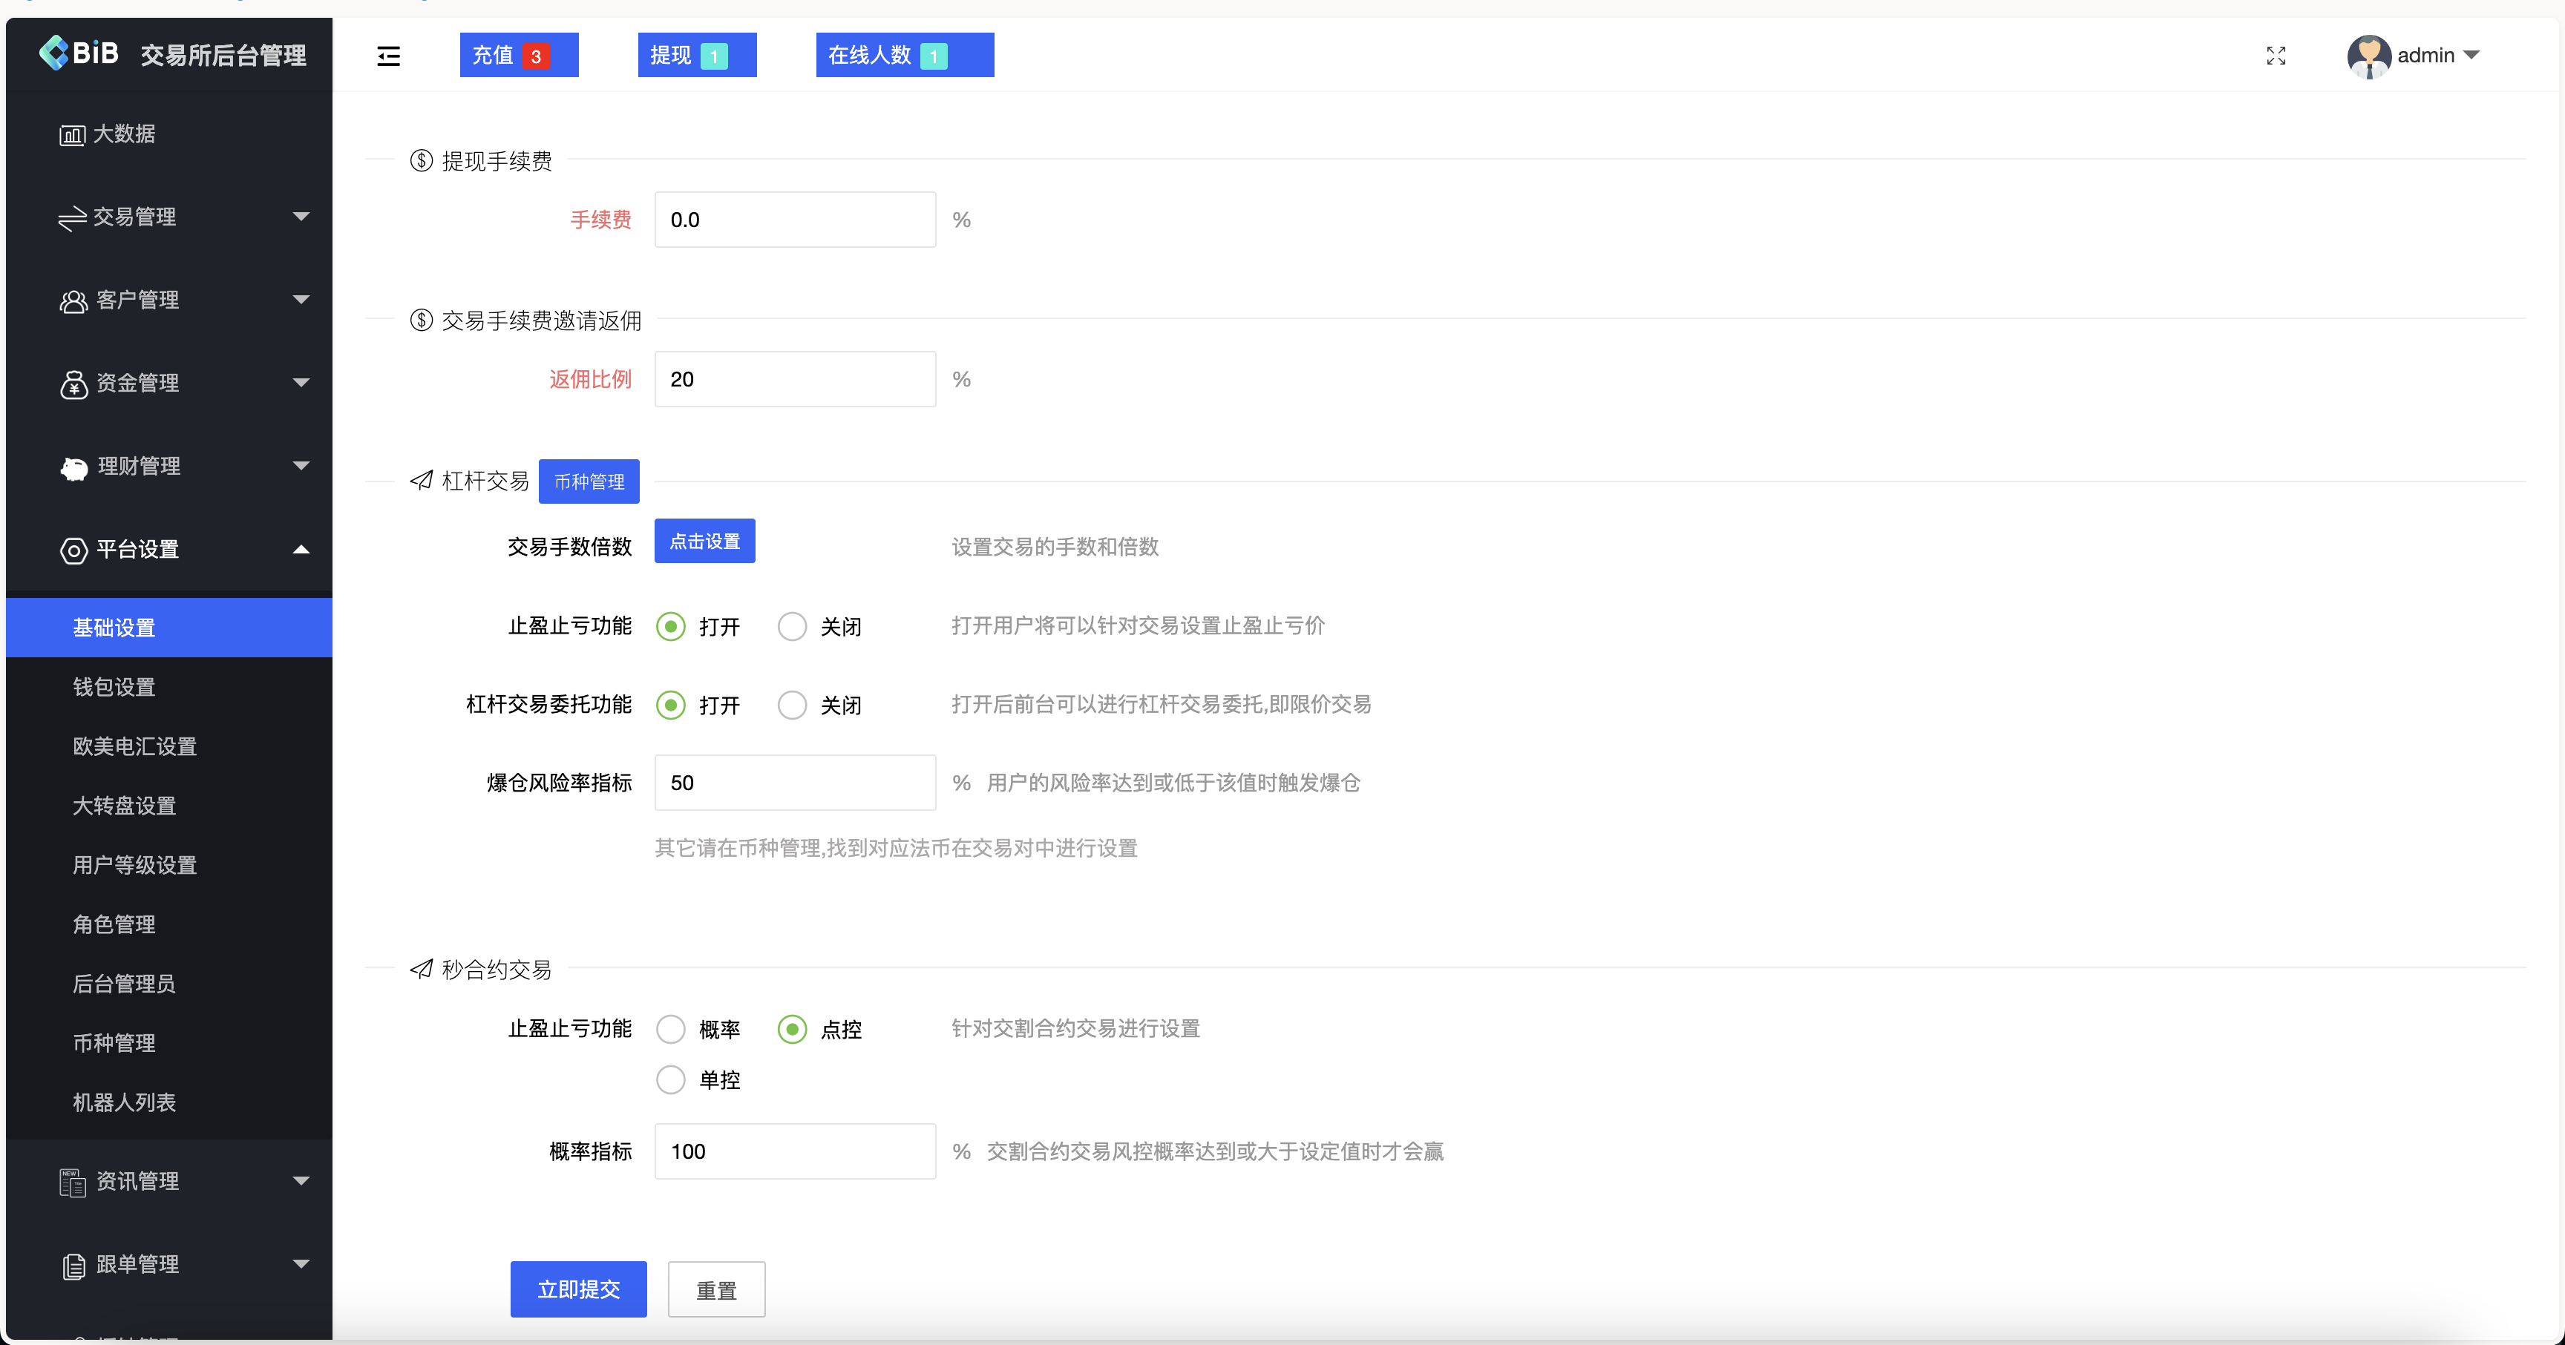Expand 理财管理 via its dropdown arrow
Image resolution: width=2565 pixels, height=1345 pixels.
tap(301, 465)
